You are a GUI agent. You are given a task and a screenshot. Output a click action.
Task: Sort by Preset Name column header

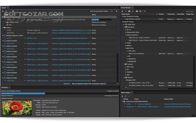click(126, 14)
